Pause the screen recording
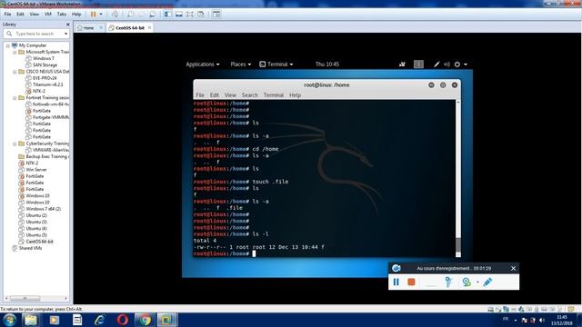Screen dimensions: 582x327 point(396,282)
